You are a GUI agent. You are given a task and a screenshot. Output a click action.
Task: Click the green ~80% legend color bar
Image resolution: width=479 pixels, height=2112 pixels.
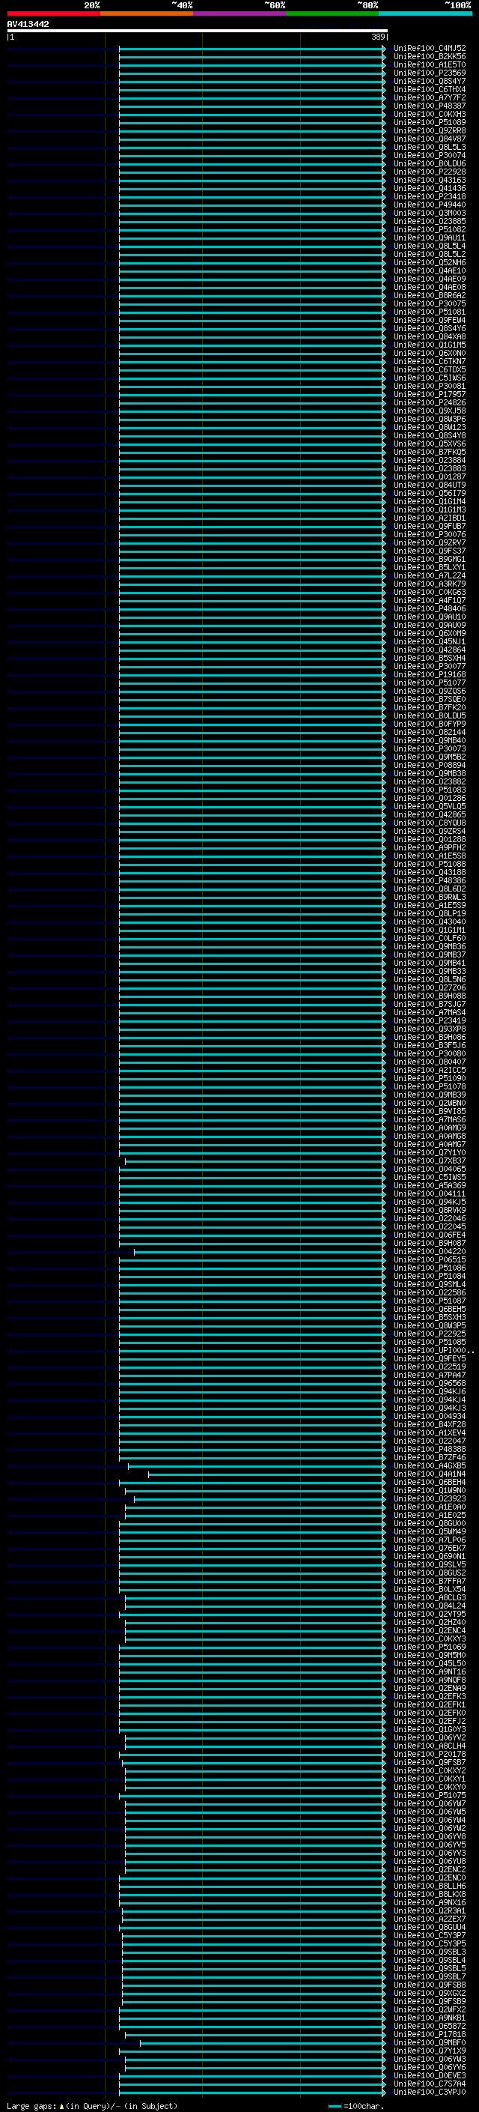coord(332,13)
